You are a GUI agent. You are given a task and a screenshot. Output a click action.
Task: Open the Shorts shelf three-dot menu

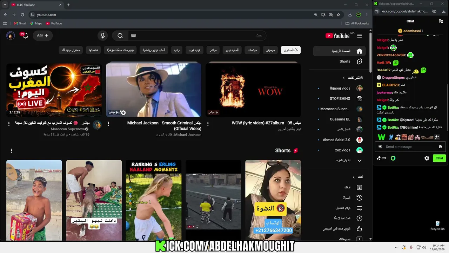(12, 151)
